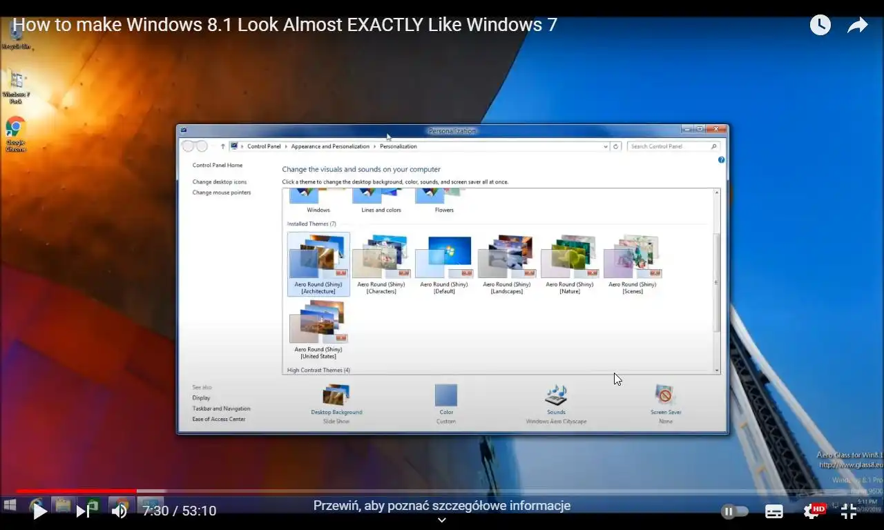Click the Personalization window title bar icon
Image resolution: width=884 pixels, height=530 pixels.
point(183,130)
